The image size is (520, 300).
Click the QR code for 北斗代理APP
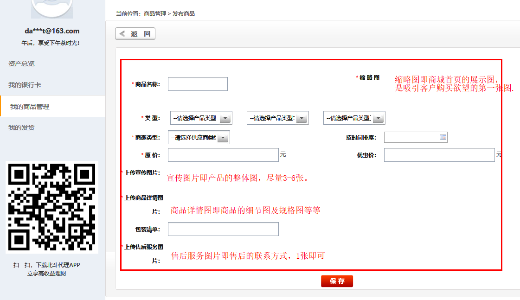pos(52,207)
